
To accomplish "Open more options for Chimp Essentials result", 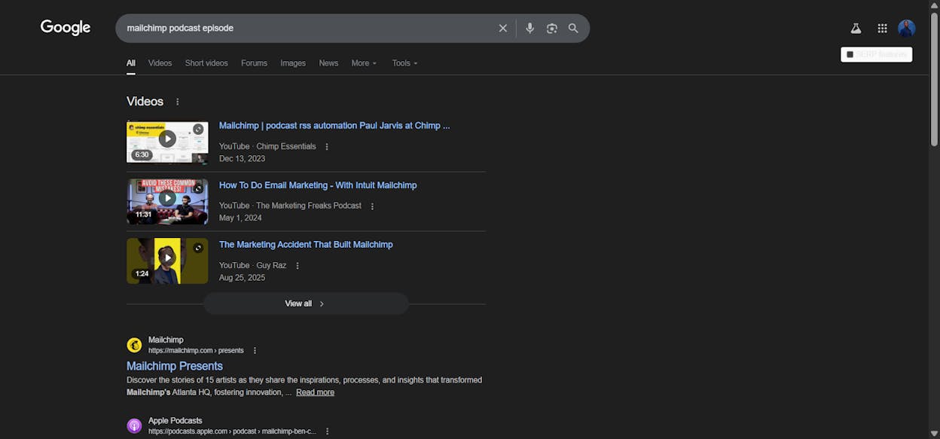I will [x=327, y=147].
